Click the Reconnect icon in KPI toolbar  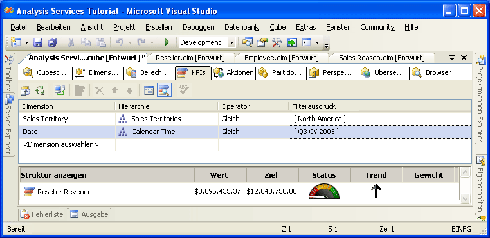(39, 90)
